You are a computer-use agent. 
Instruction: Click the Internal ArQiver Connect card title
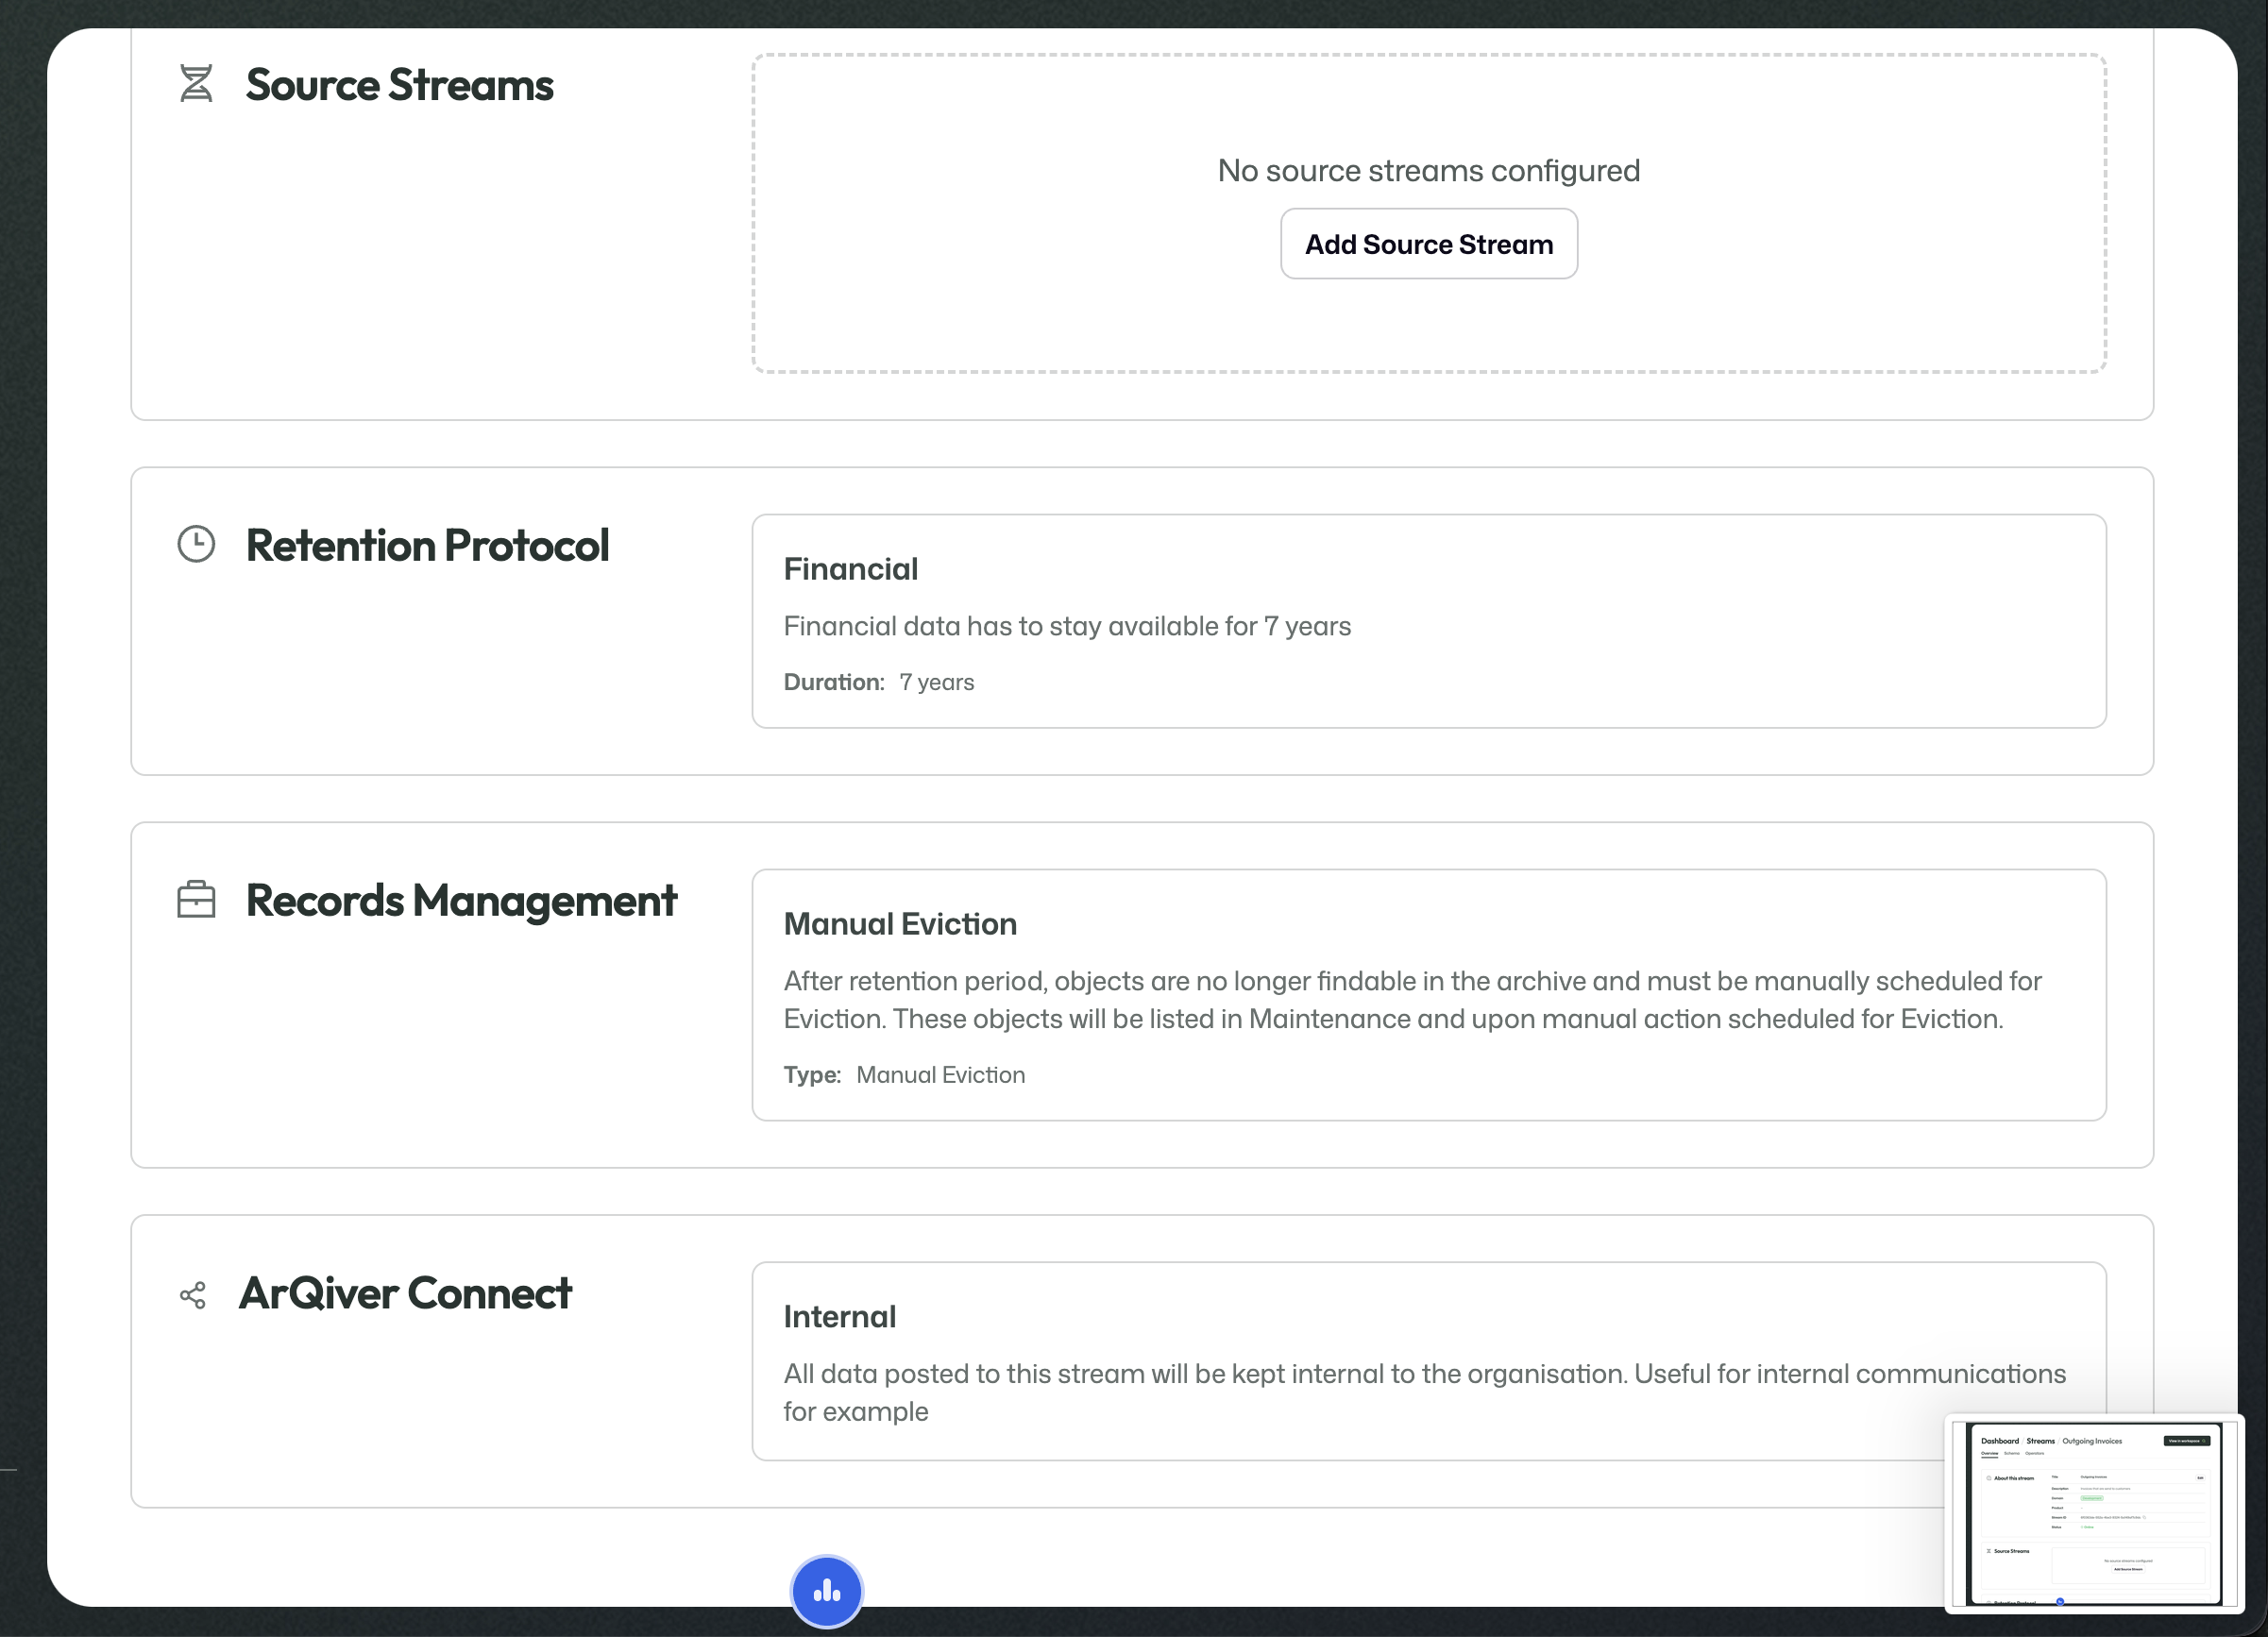839,1317
